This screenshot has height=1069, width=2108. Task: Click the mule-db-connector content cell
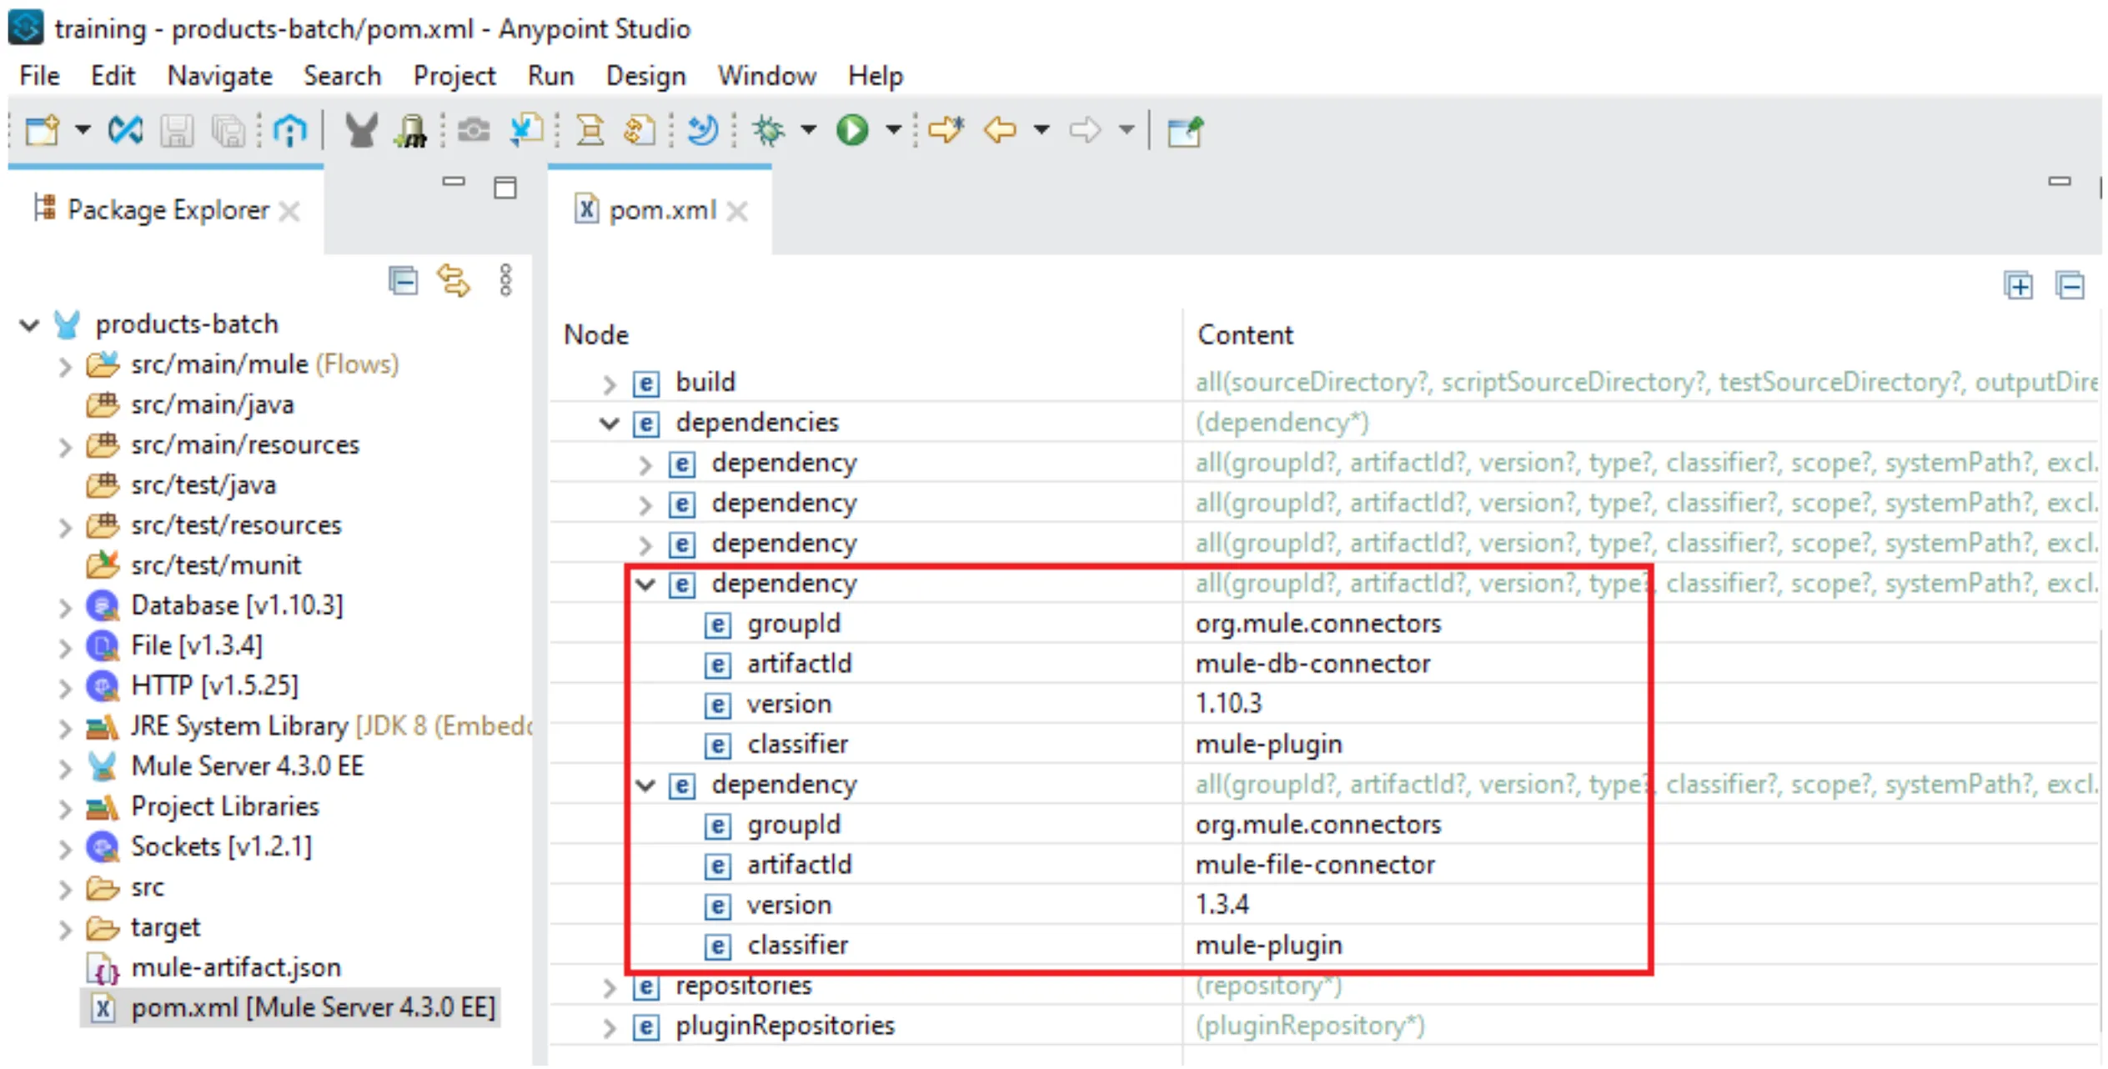1312,665
